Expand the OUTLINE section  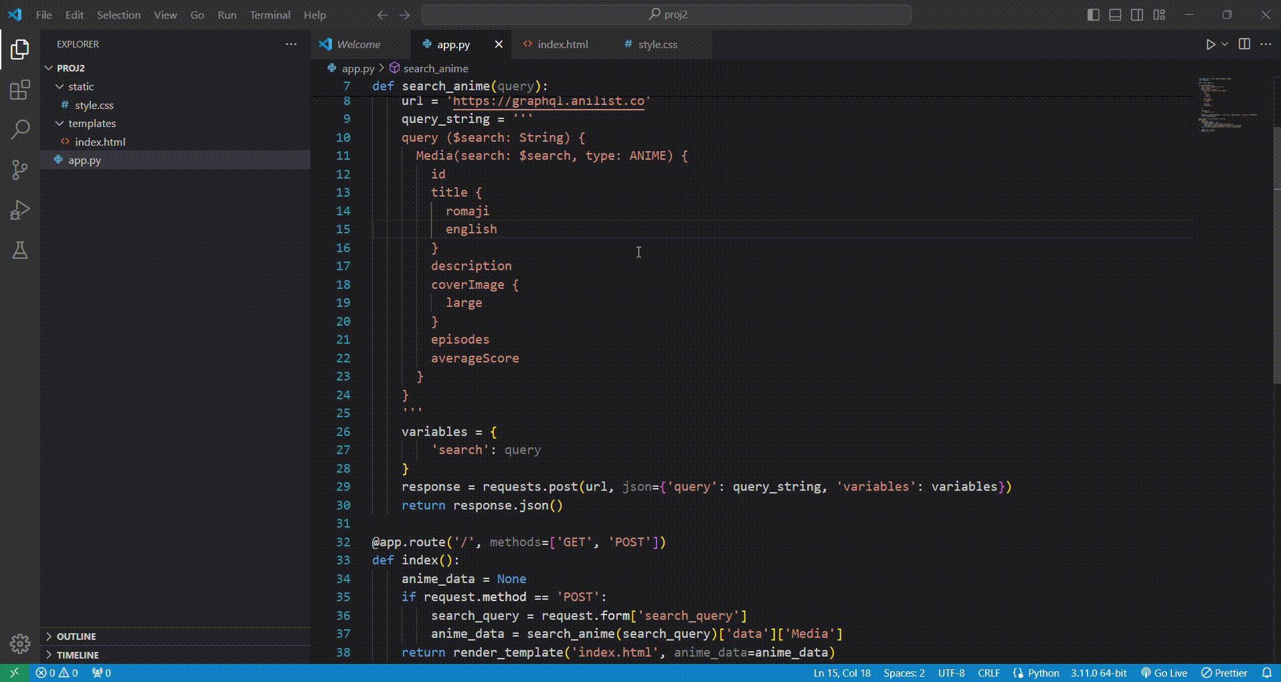point(76,637)
